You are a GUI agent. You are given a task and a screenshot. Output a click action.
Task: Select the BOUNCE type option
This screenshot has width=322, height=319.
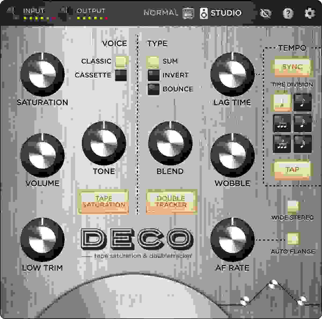(154, 89)
